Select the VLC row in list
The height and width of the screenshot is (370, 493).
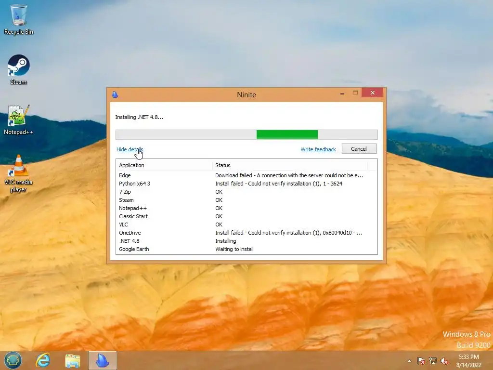(x=246, y=225)
